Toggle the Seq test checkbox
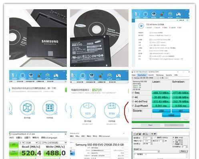This screenshot has width=199, height=159. point(133,93)
